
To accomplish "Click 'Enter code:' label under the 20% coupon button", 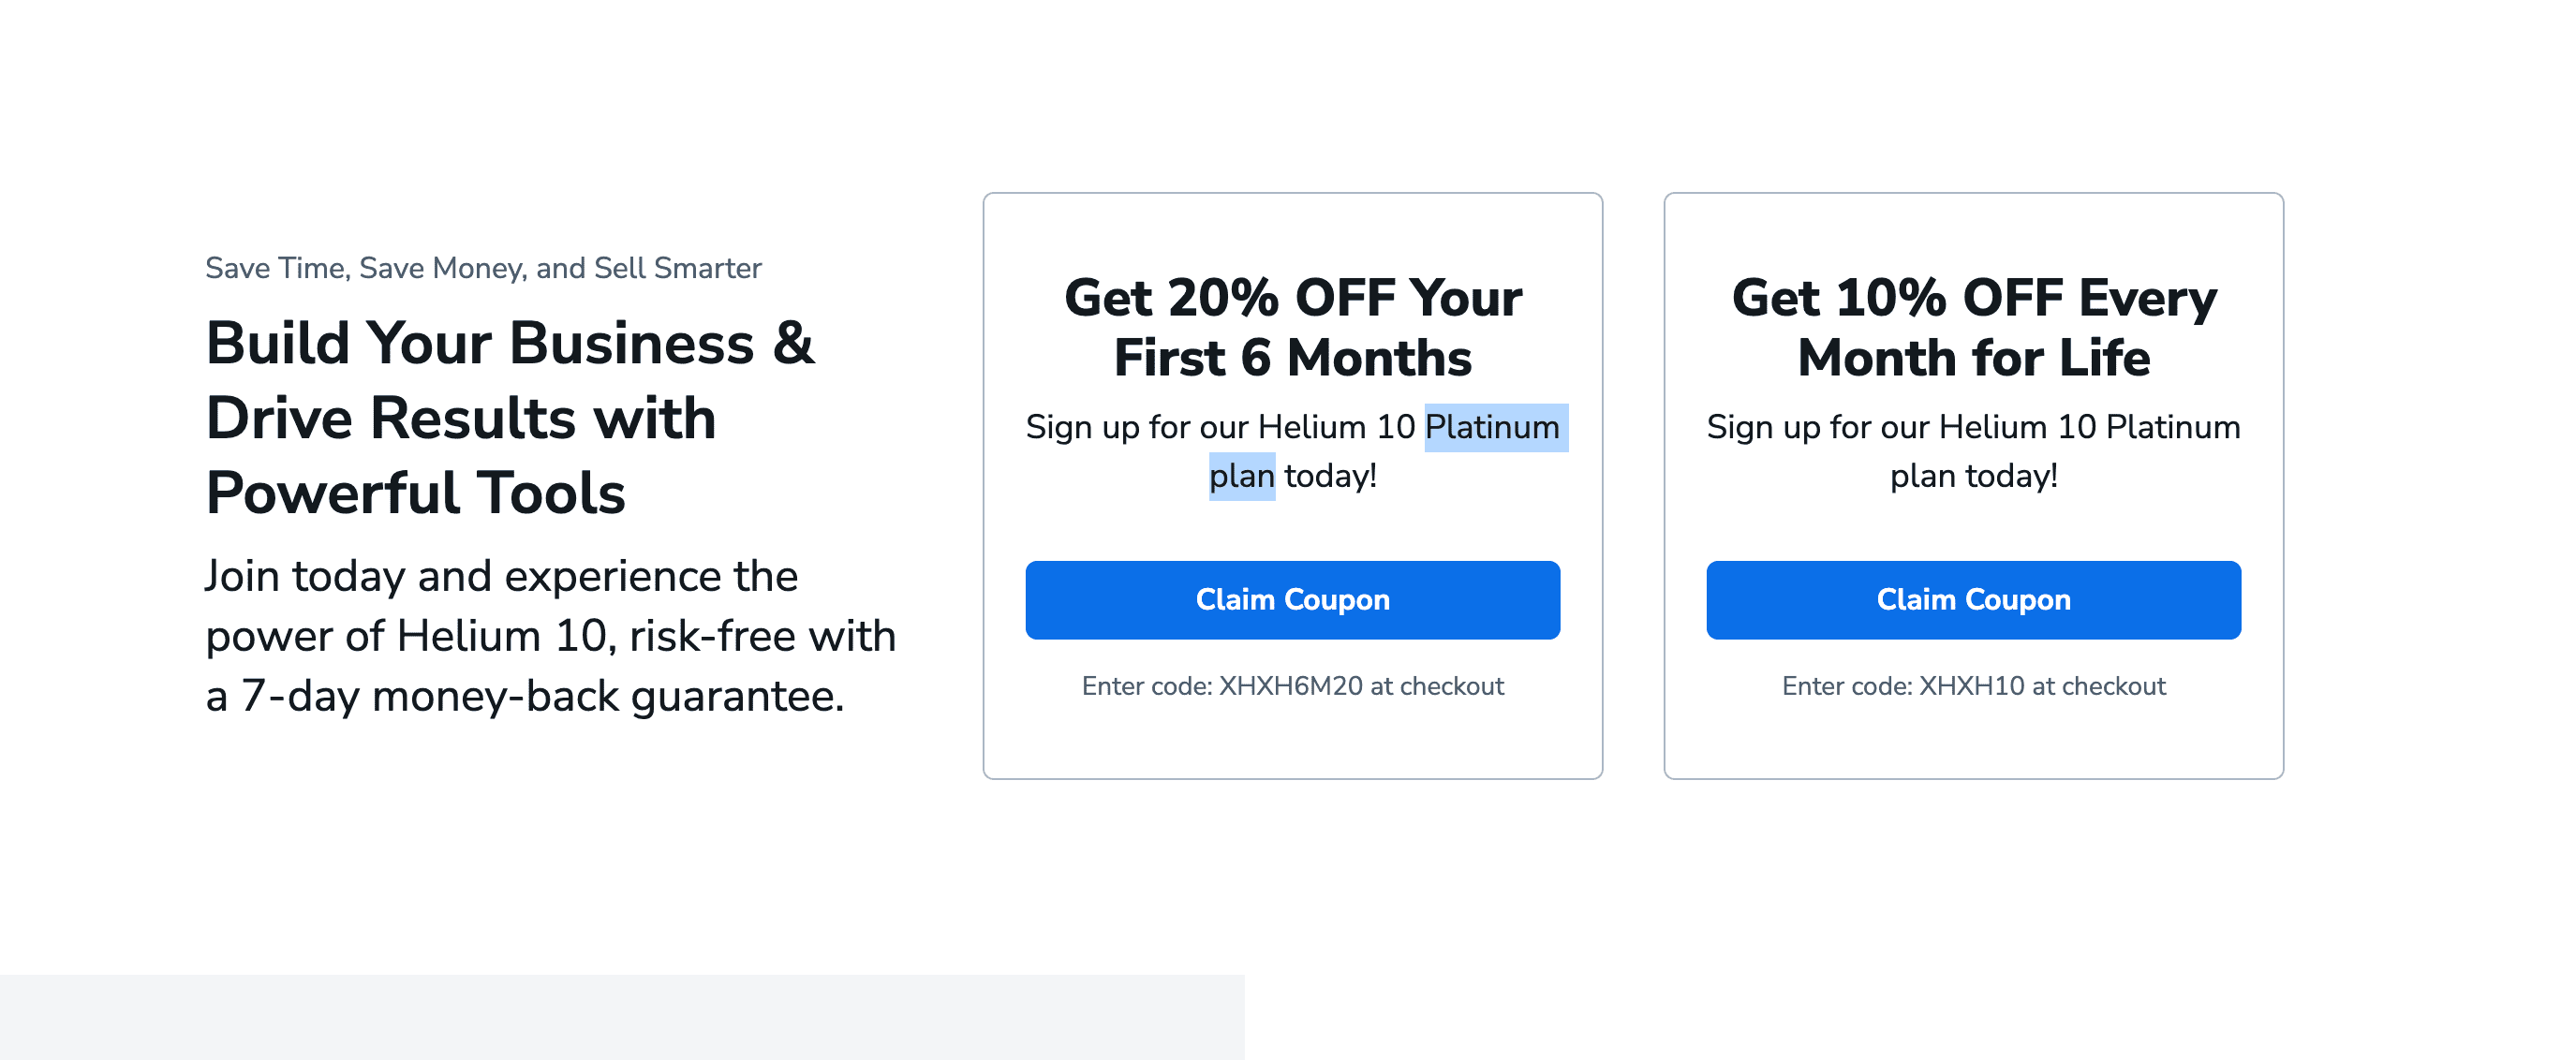I will 1146,686.
